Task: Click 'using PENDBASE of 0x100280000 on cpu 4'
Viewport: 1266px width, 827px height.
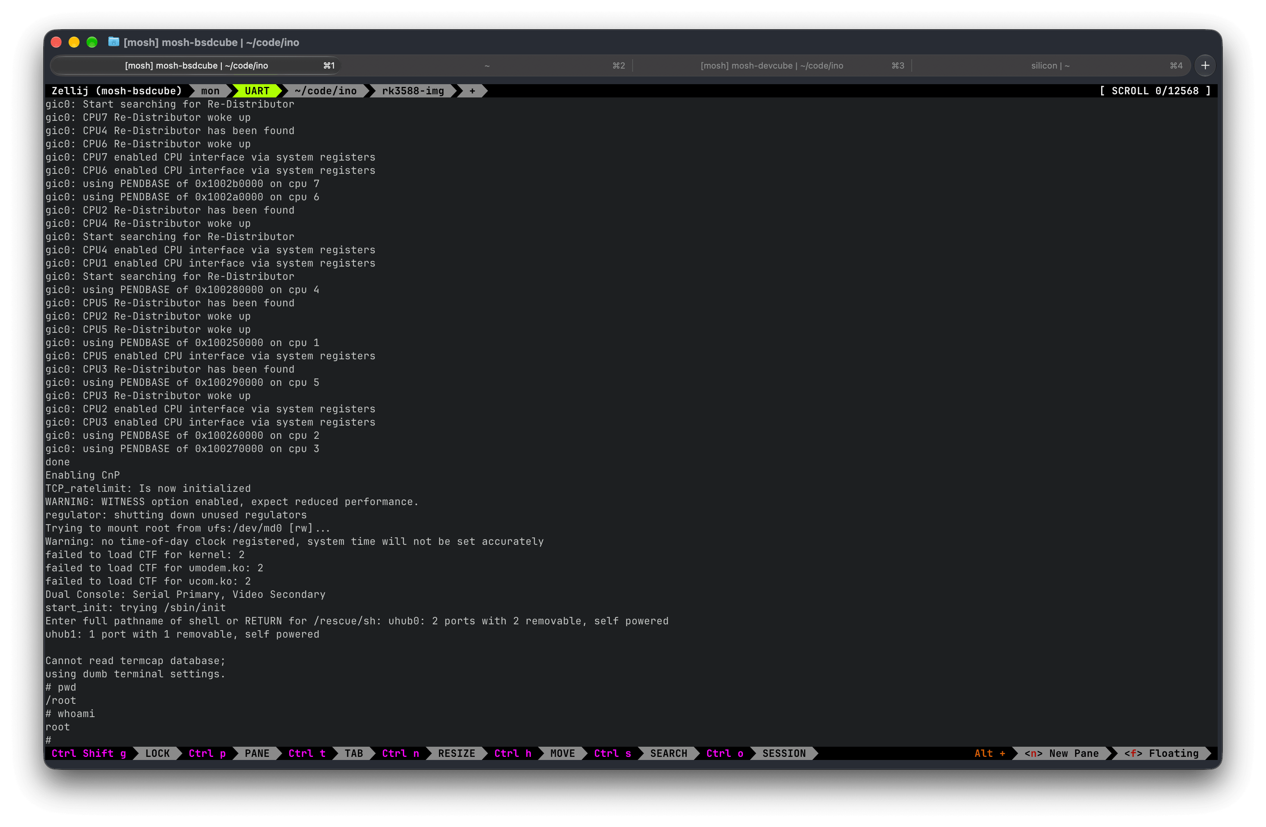Action: [x=182, y=289]
